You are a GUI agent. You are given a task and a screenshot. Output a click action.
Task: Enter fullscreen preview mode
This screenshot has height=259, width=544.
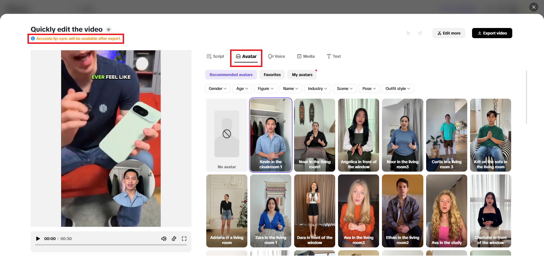pyautogui.click(x=184, y=239)
